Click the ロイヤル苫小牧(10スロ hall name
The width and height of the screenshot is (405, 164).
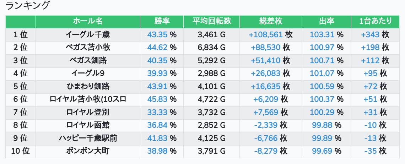(88, 99)
